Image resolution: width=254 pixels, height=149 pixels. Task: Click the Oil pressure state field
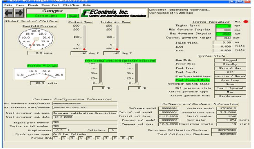(230, 88)
